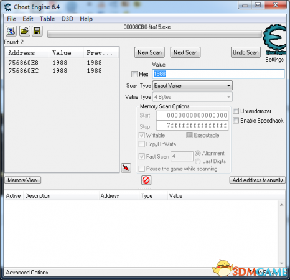290x280 pixels.
Task: Open the Value Type dropdown
Action: coord(192,97)
